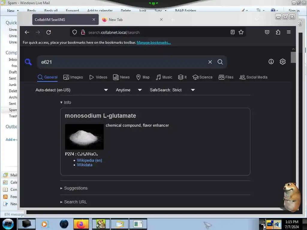Clear the e621 search query
The image size is (307, 230).
click(x=210, y=62)
